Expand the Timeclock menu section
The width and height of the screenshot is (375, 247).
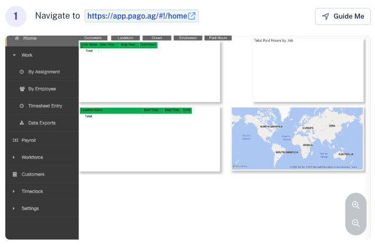(x=14, y=191)
